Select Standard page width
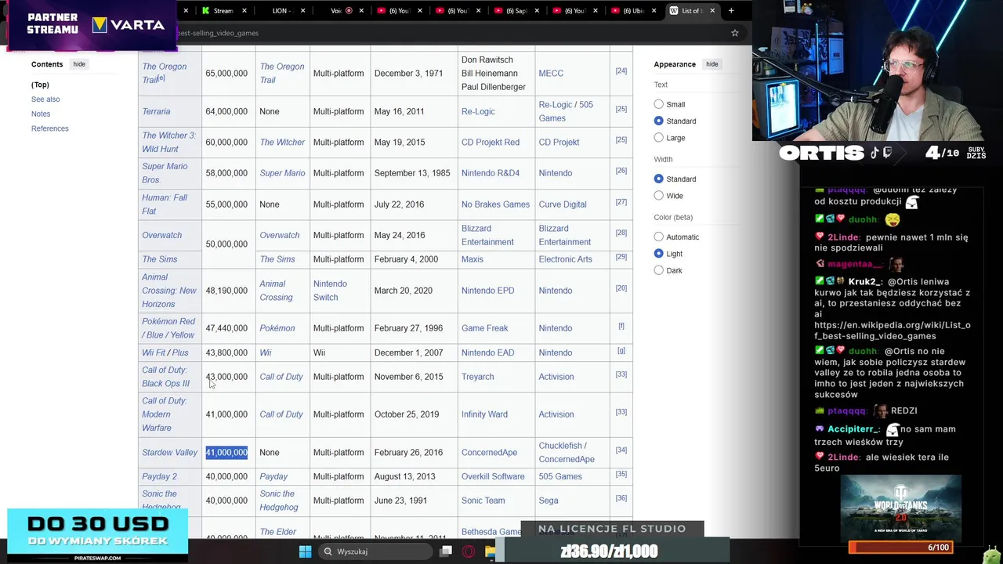This screenshot has width=1003, height=564. (658, 179)
